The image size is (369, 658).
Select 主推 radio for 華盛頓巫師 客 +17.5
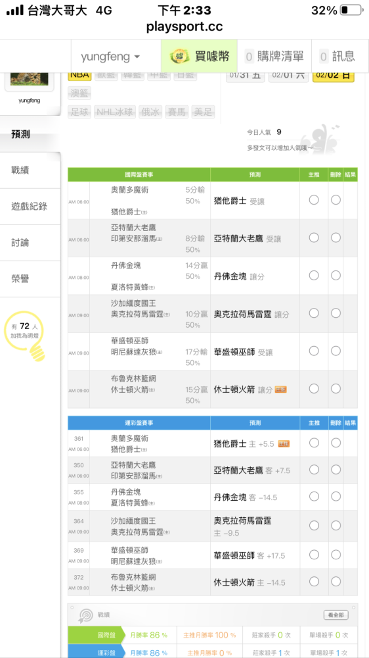pos(314,554)
